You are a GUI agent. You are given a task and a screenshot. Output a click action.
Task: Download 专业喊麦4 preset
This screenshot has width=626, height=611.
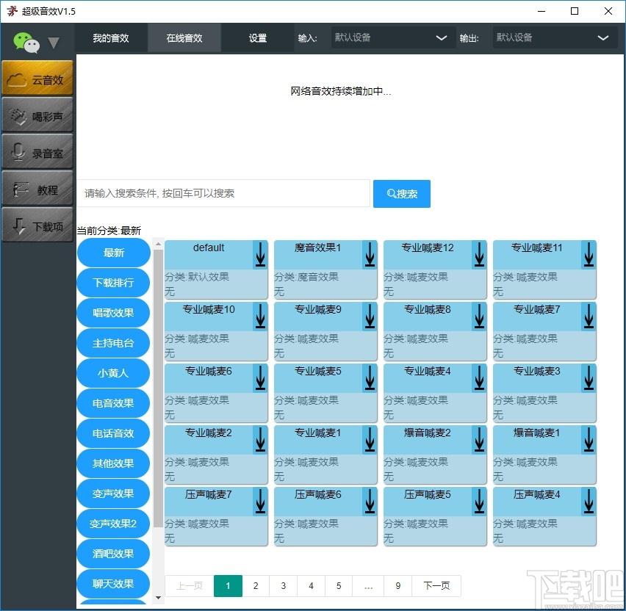point(479,378)
